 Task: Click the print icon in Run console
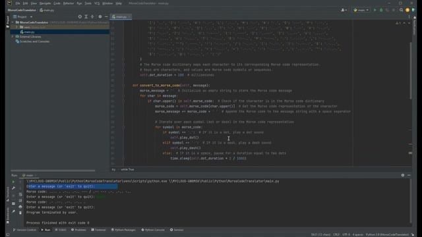(20, 207)
